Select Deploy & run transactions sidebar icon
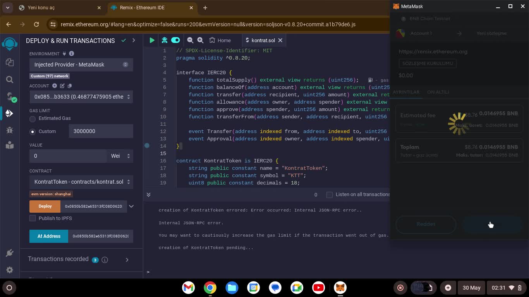 pyautogui.click(x=10, y=113)
